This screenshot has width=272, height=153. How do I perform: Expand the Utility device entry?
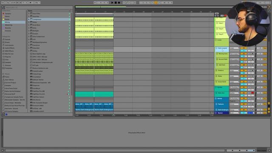click(29, 51)
